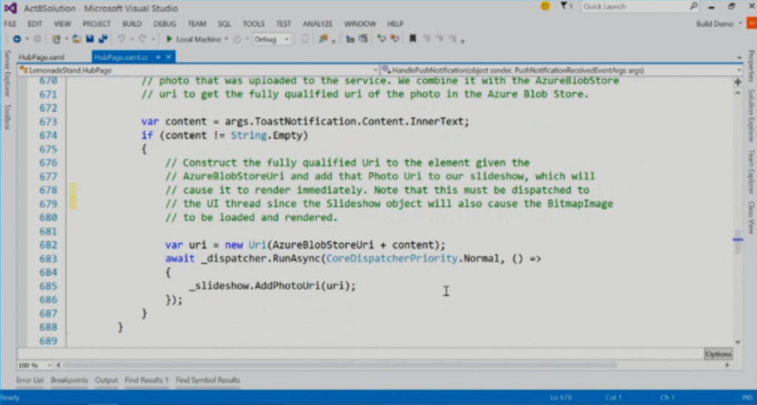Open the Find Symbol Results tab
The width and height of the screenshot is (757, 405).
coord(208,380)
